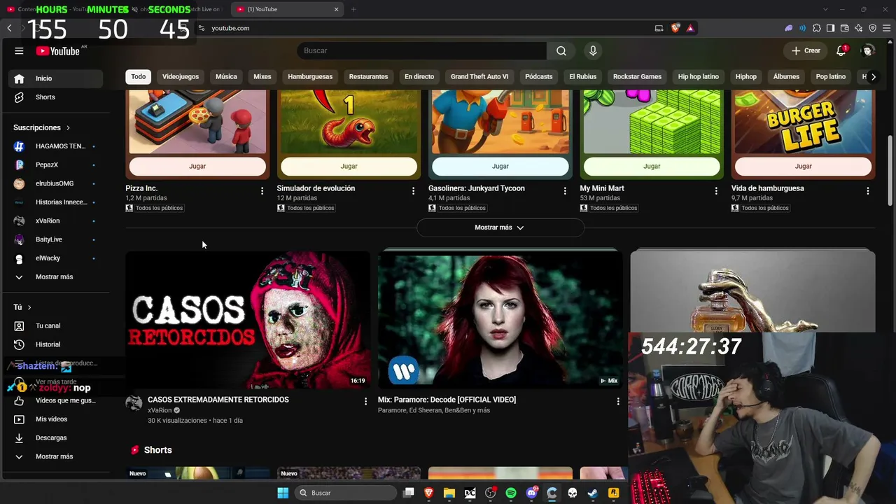The width and height of the screenshot is (896, 504).
Task: Open Spotify from the taskbar
Action: coord(511,493)
